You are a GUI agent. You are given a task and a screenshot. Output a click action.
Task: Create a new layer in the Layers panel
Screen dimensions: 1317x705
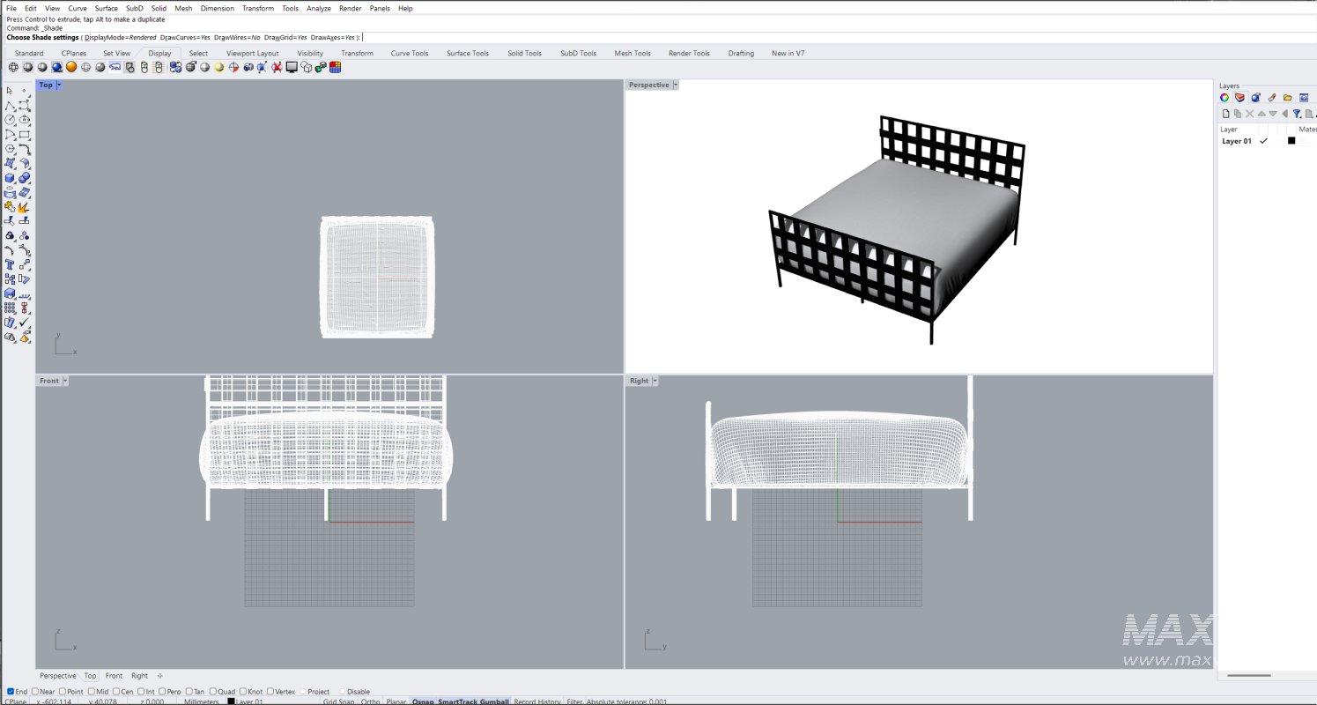[1226, 114]
